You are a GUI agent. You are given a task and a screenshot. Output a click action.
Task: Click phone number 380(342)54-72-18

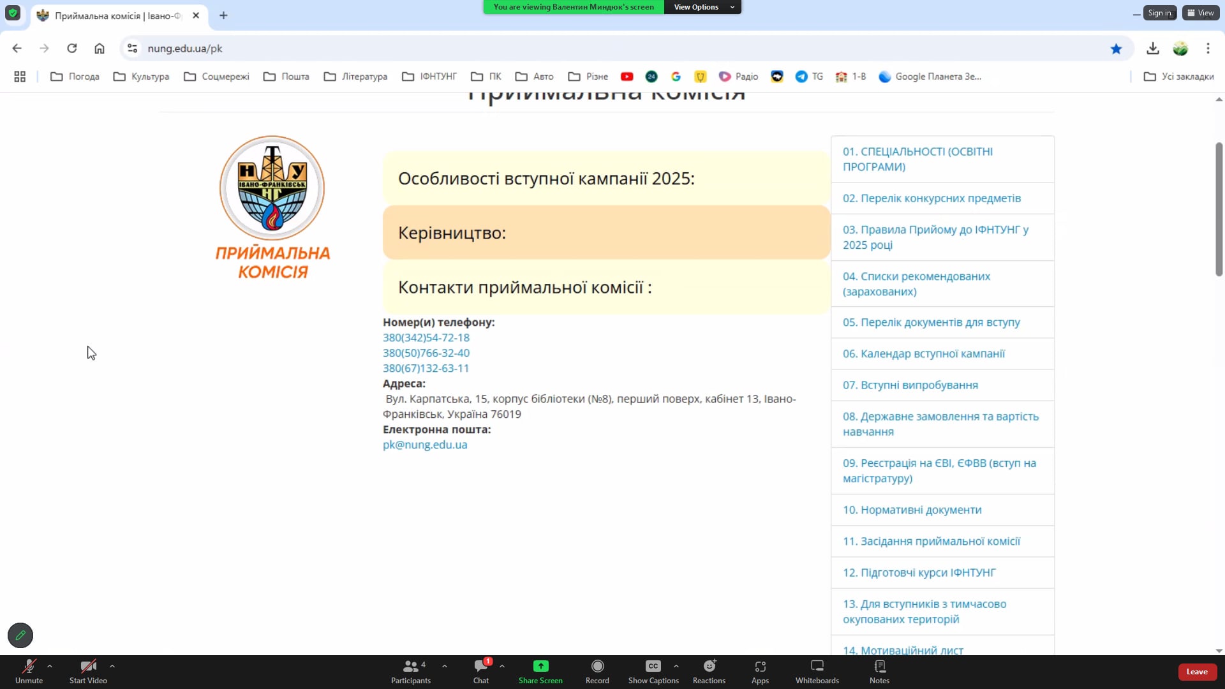426,337
